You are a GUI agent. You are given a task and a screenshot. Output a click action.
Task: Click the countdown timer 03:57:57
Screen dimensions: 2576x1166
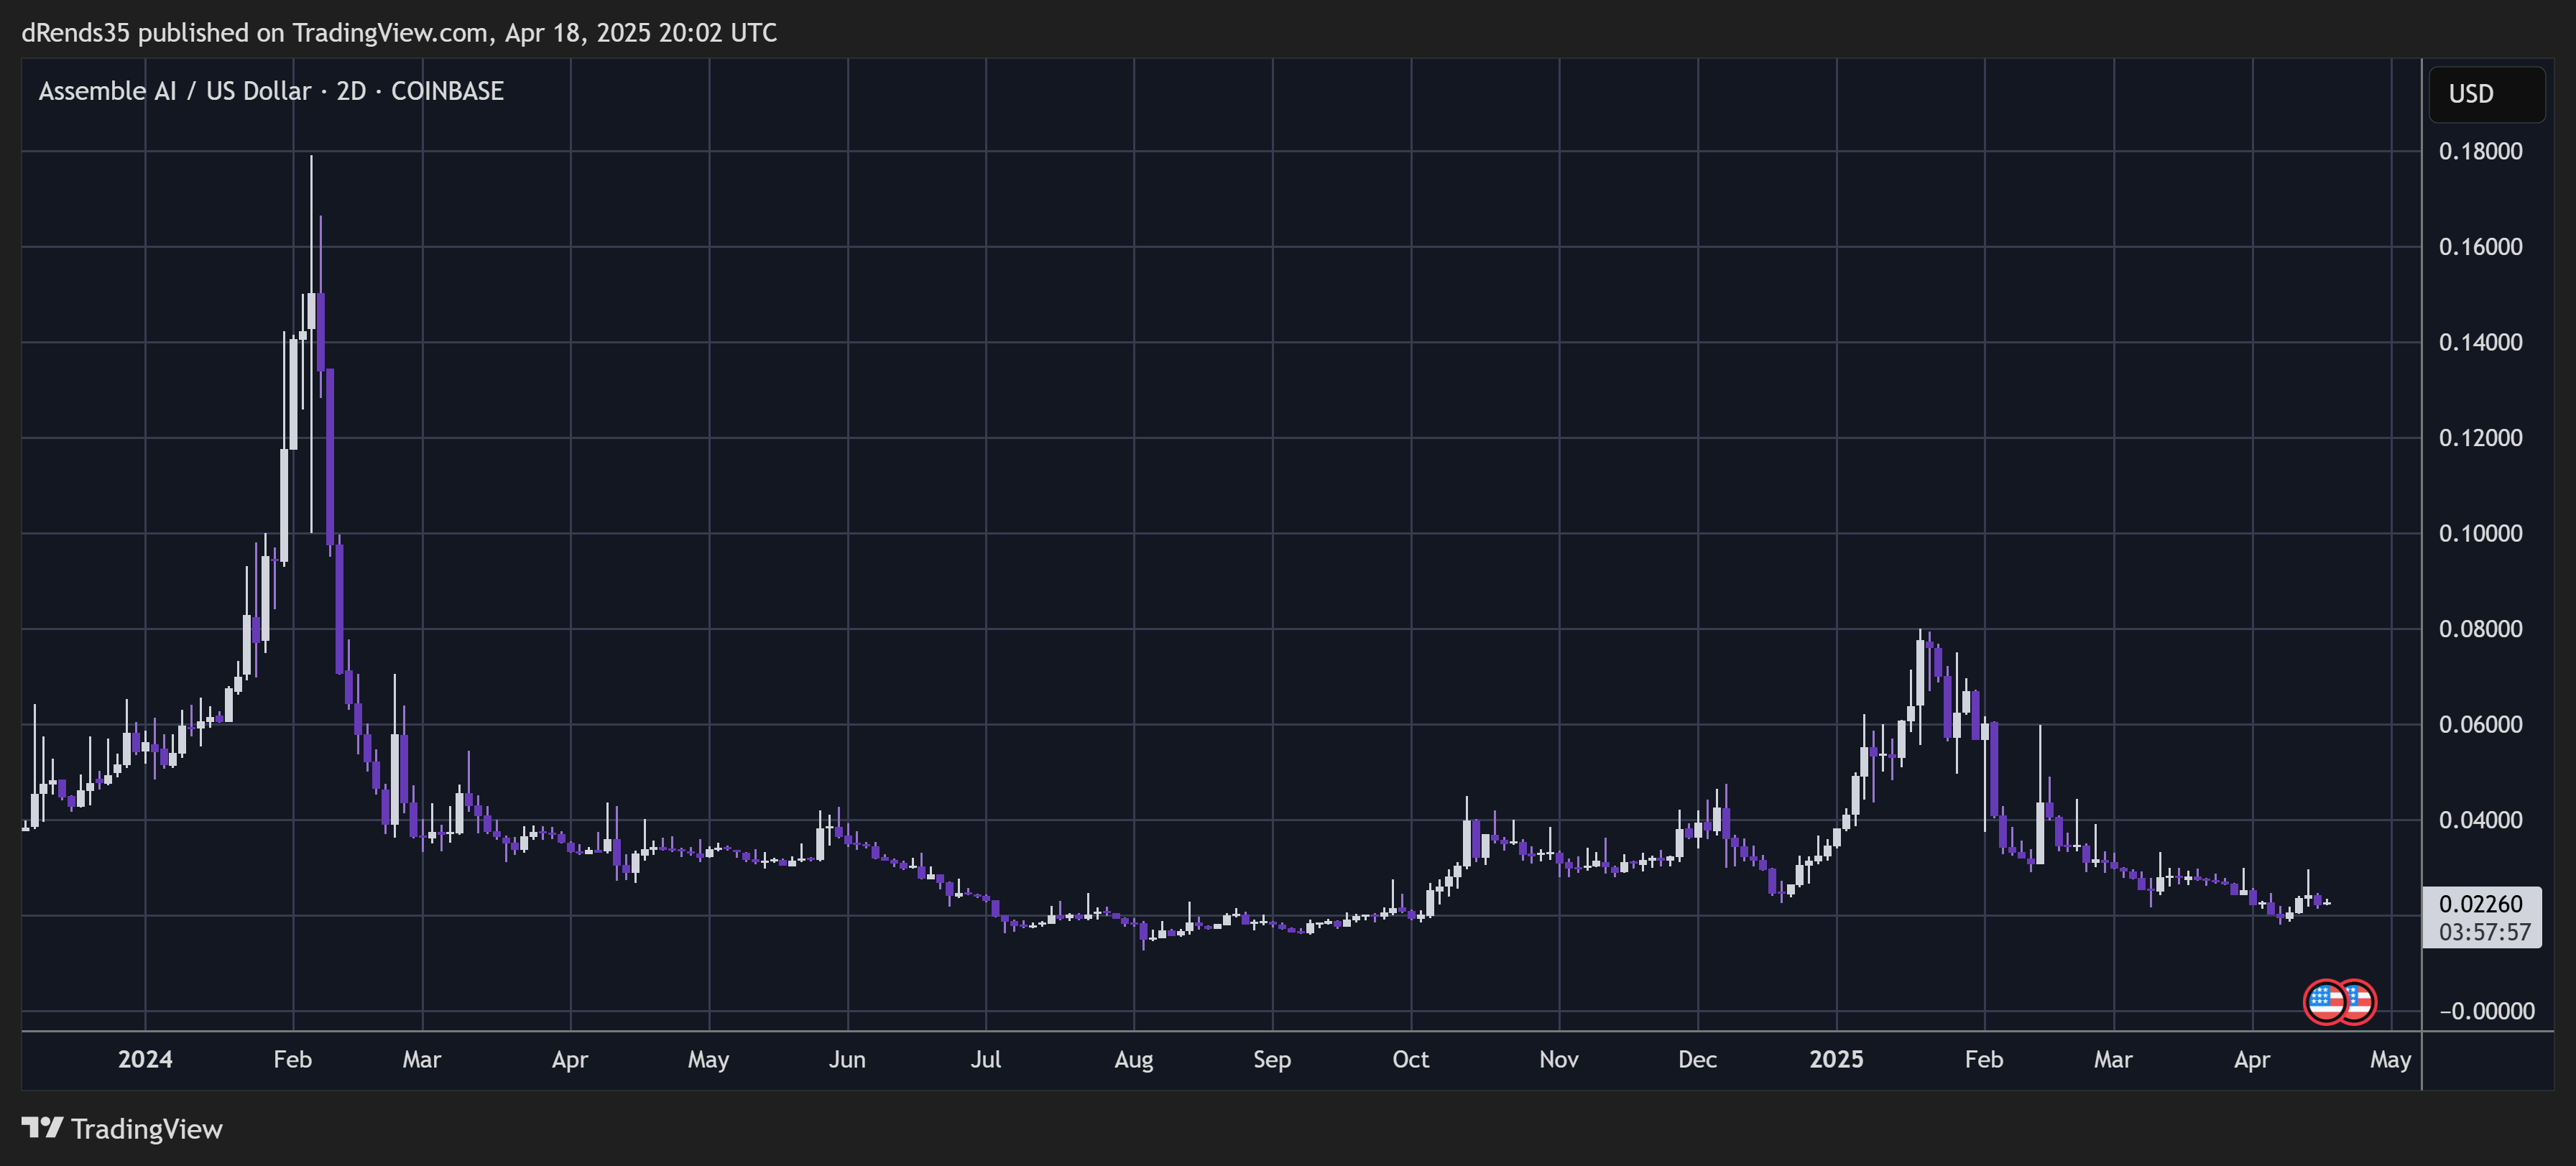(x=2484, y=932)
